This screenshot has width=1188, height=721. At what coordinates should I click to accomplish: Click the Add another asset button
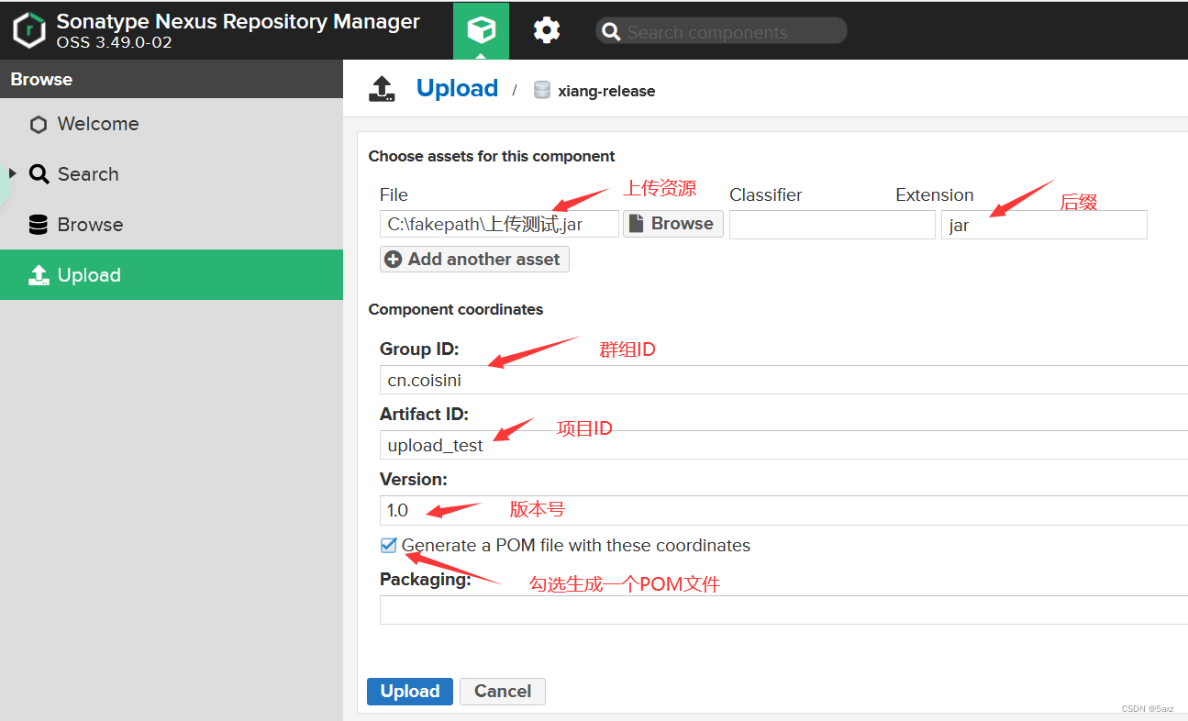click(475, 260)
